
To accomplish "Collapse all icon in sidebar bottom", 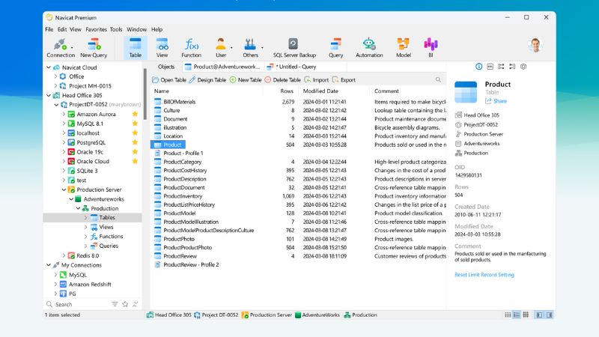I will point(136,304).
